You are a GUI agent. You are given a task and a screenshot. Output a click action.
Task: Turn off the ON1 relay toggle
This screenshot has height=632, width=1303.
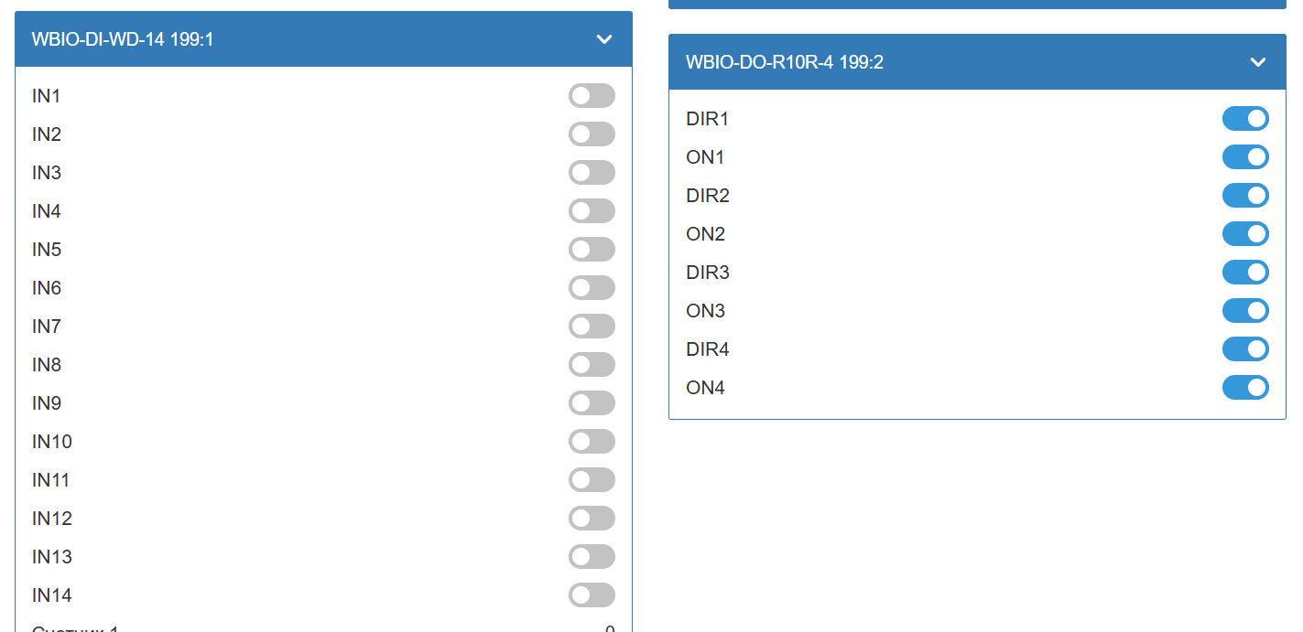click(1245, 157)
